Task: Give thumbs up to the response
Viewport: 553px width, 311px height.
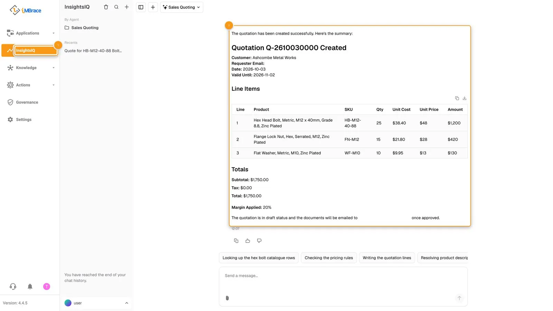Action: [248, 241]
